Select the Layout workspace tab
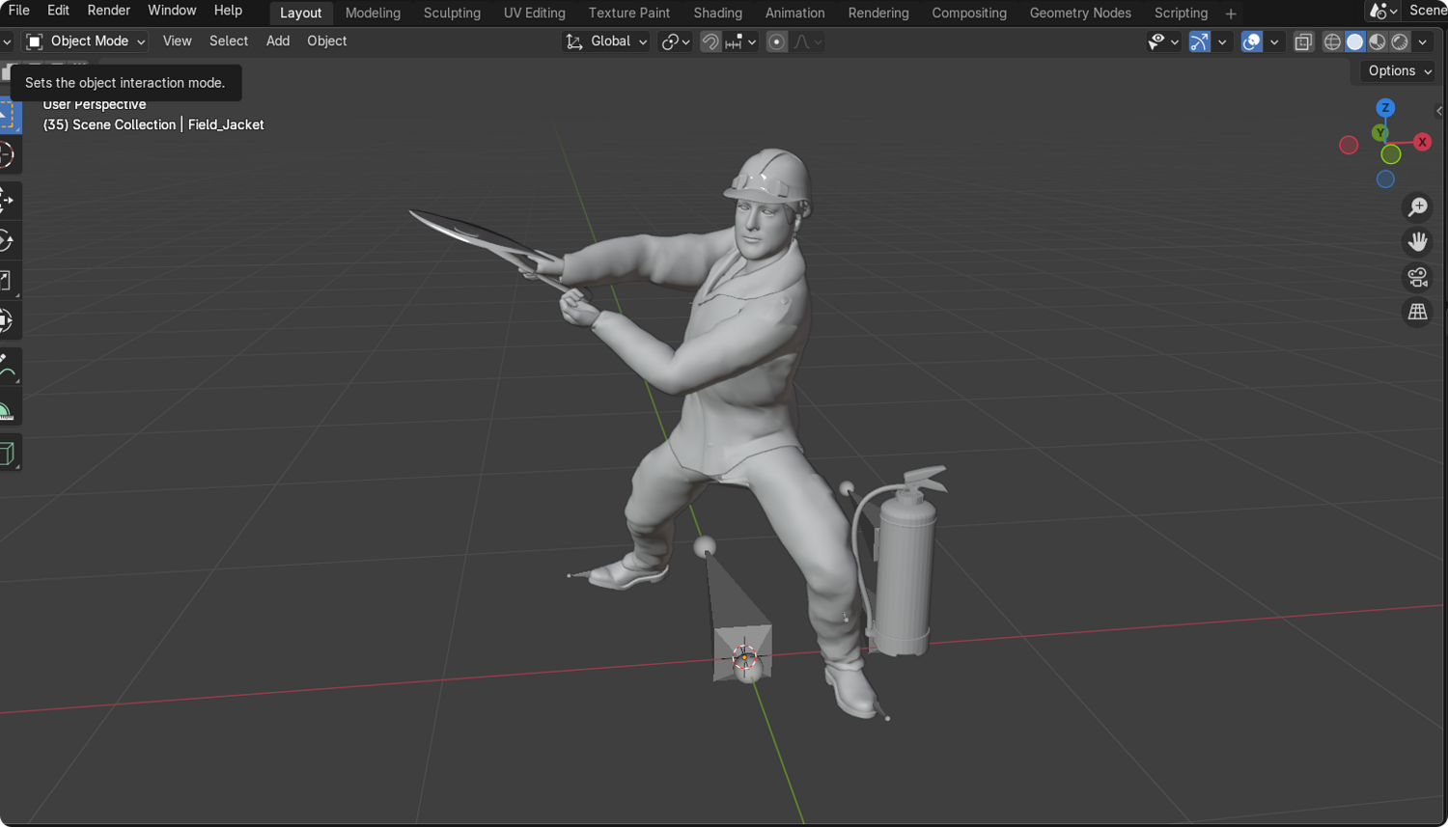This screenshot has height=827, width=1448. (x=300, y=13)
